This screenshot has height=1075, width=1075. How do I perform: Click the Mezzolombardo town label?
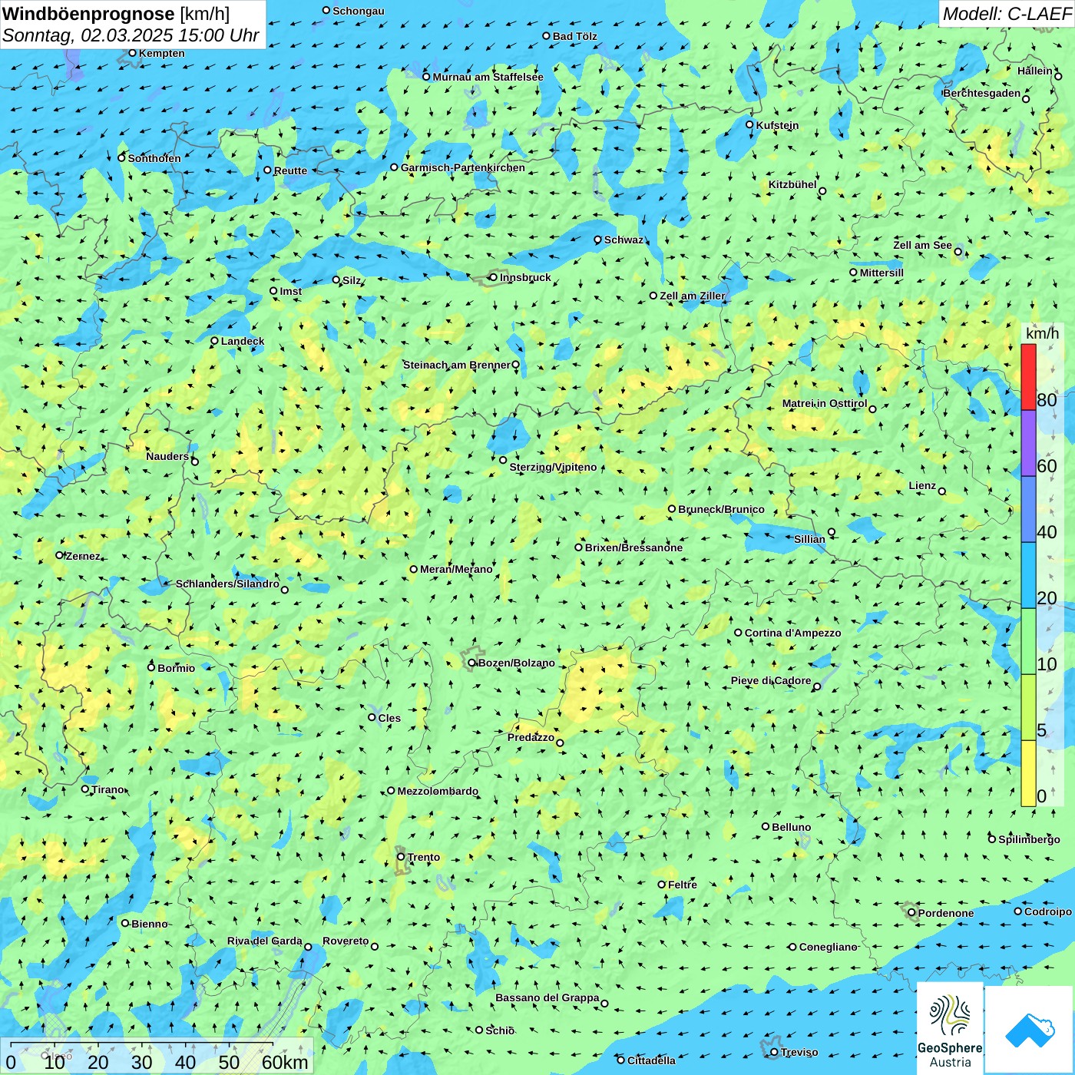(x=438, y=791)
